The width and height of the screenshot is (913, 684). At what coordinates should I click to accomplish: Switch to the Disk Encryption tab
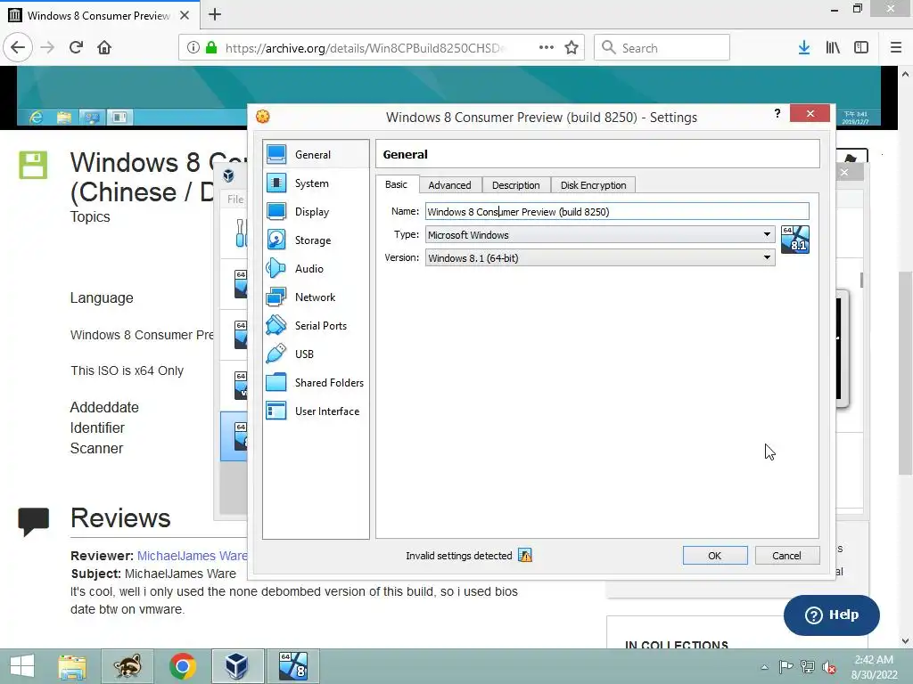coord(593,185)
